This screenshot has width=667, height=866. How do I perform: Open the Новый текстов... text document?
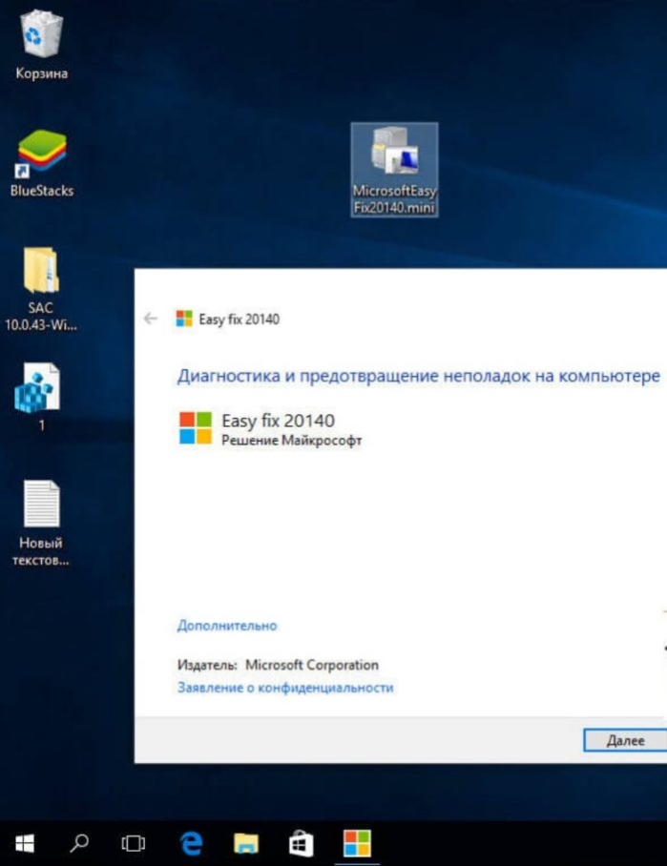(41, 523)
